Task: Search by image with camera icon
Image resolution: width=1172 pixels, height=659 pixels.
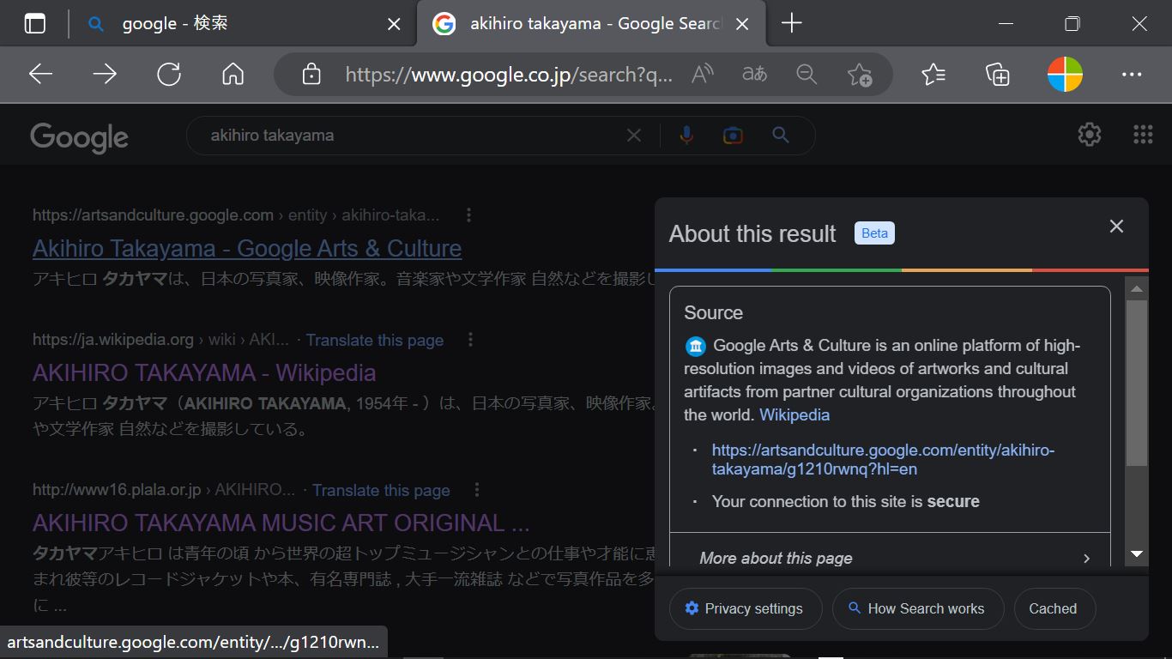Action: tap(733, 135)
